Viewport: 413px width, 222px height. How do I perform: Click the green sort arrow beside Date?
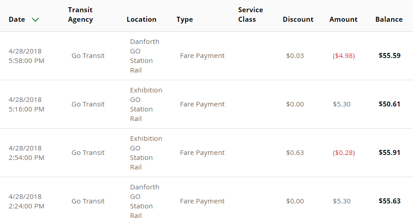point(35,19)
